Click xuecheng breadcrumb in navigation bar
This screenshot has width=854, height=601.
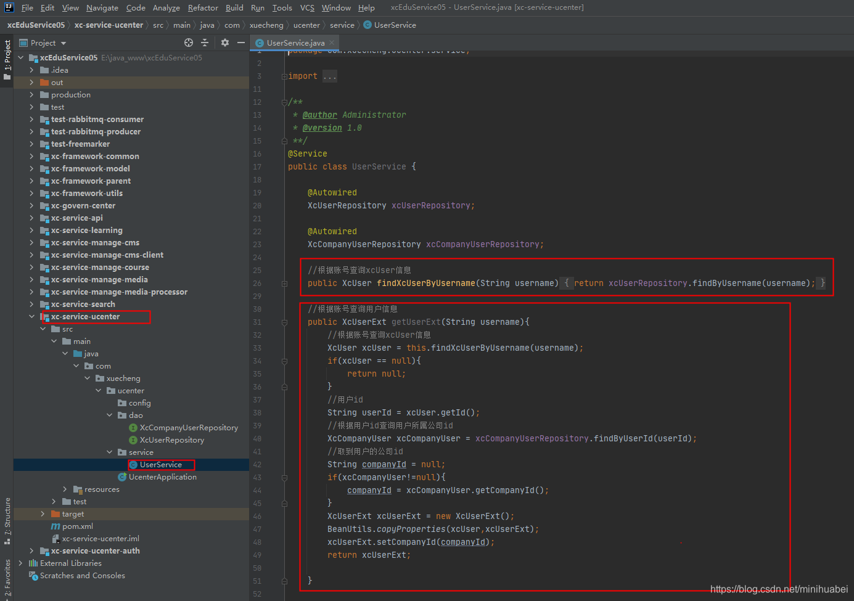[266, 25]
